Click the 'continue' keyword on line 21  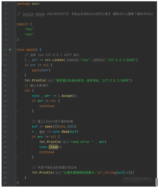point(47,106)
